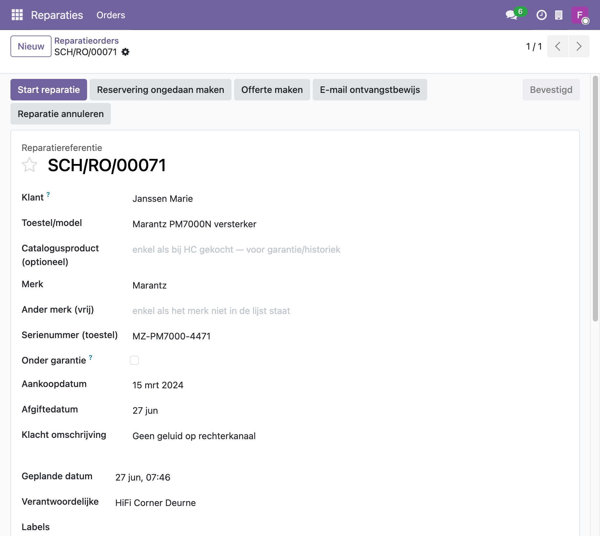Image resolution: width=600 pixels, height=536 pixels.
Task: Open the Reparaties app menu
Action: (x=57, y=15)
